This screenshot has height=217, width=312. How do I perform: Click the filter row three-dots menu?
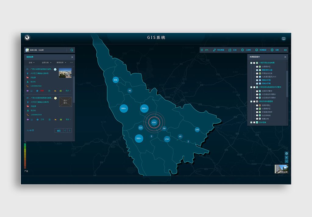[x=71, y=63]
